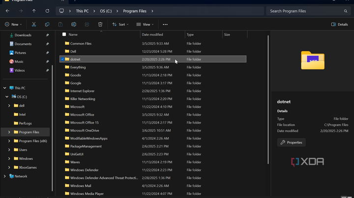This screenshot has height=198, width=354.
Task: Click the Cut scissors icon
Action: (x=34, y=25)
